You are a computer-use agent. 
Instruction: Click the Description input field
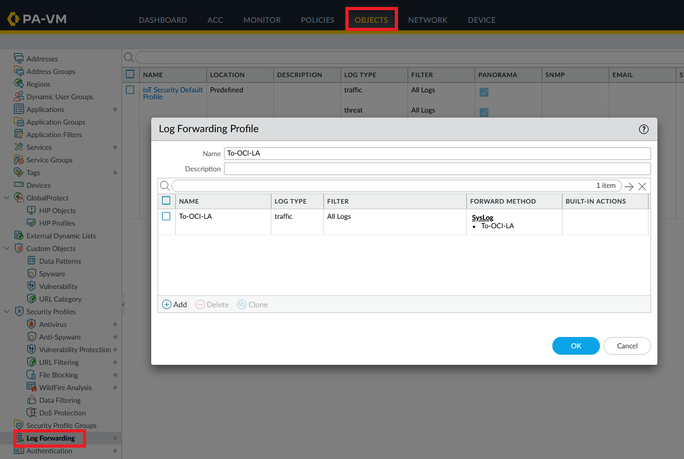point(437,169)
